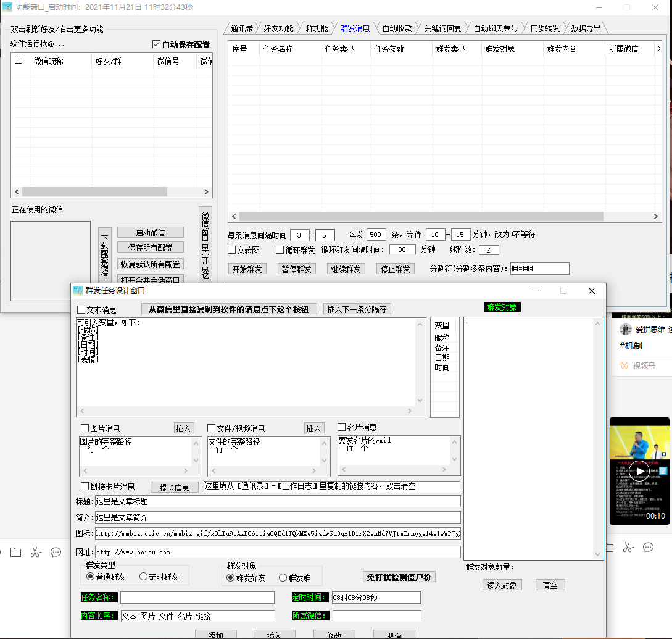Open the 关键词回复 tab
The width and height of the screenshot is (672, 639).
pyautogui.click(x=442, y=28)
